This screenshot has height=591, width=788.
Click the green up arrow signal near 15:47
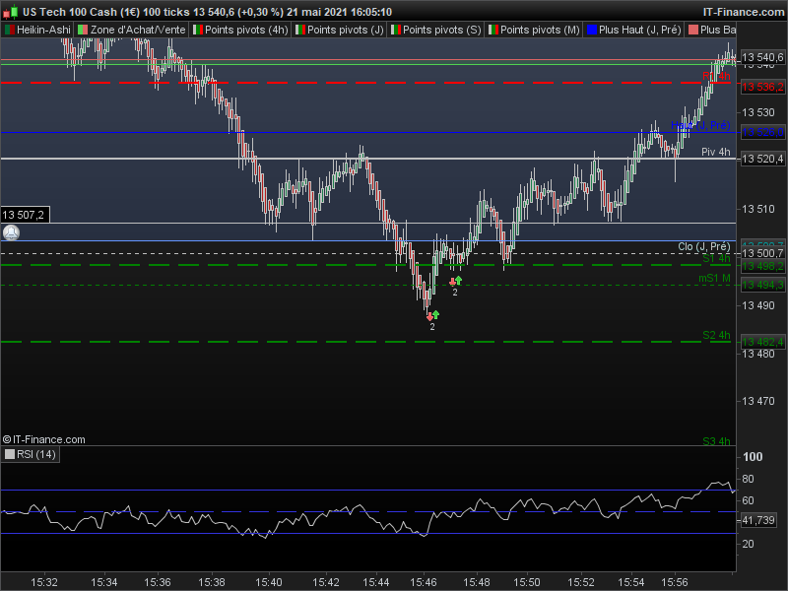(458, 280)
